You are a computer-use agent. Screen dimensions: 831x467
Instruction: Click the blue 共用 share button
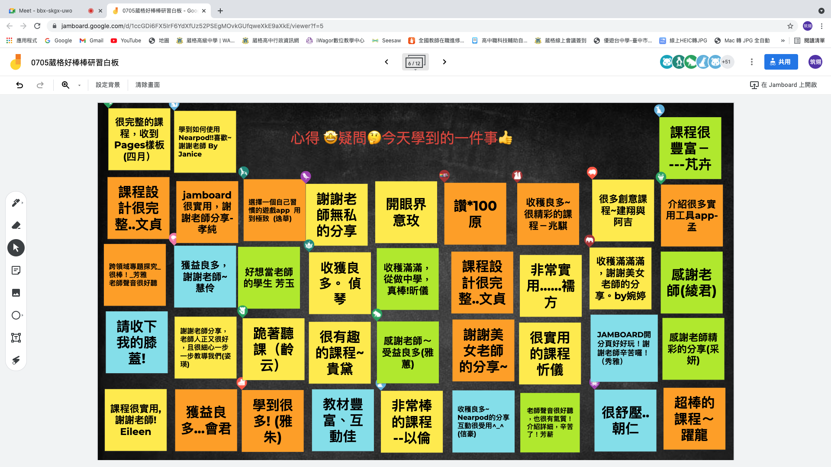(781, 62)
